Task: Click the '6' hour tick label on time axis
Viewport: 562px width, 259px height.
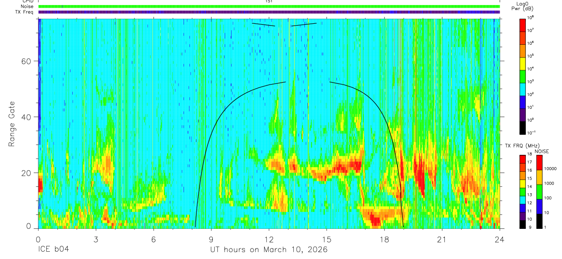Action: pyautogui.click(x=153, y=239)
